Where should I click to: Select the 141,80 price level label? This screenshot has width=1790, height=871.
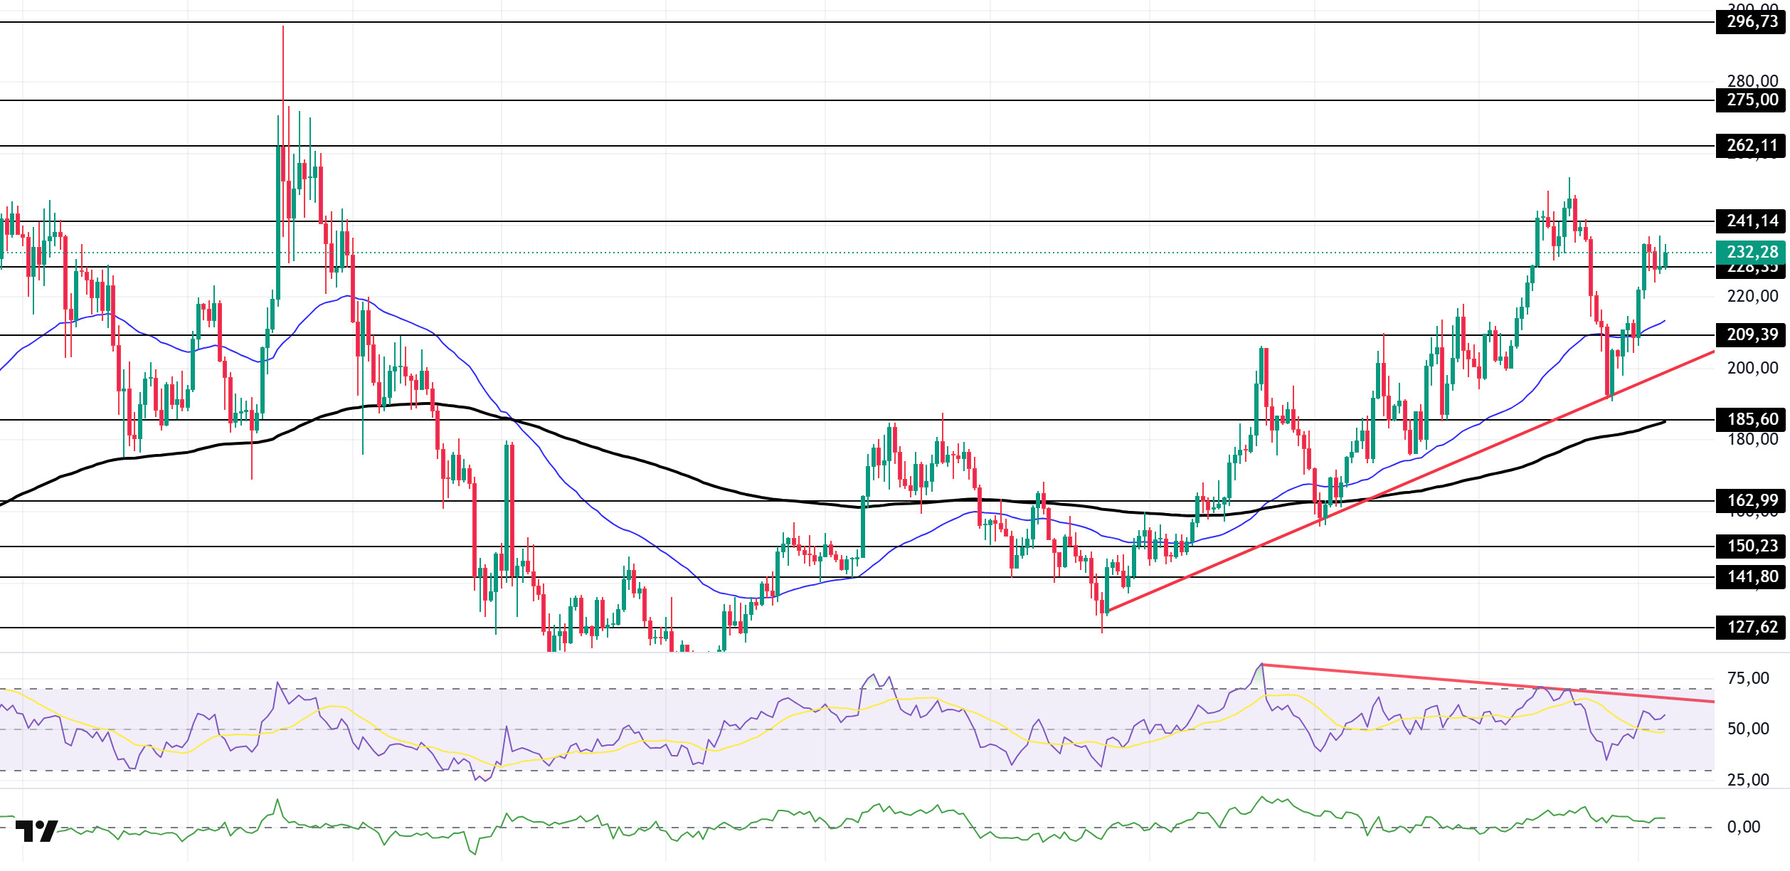(1752, 576)
